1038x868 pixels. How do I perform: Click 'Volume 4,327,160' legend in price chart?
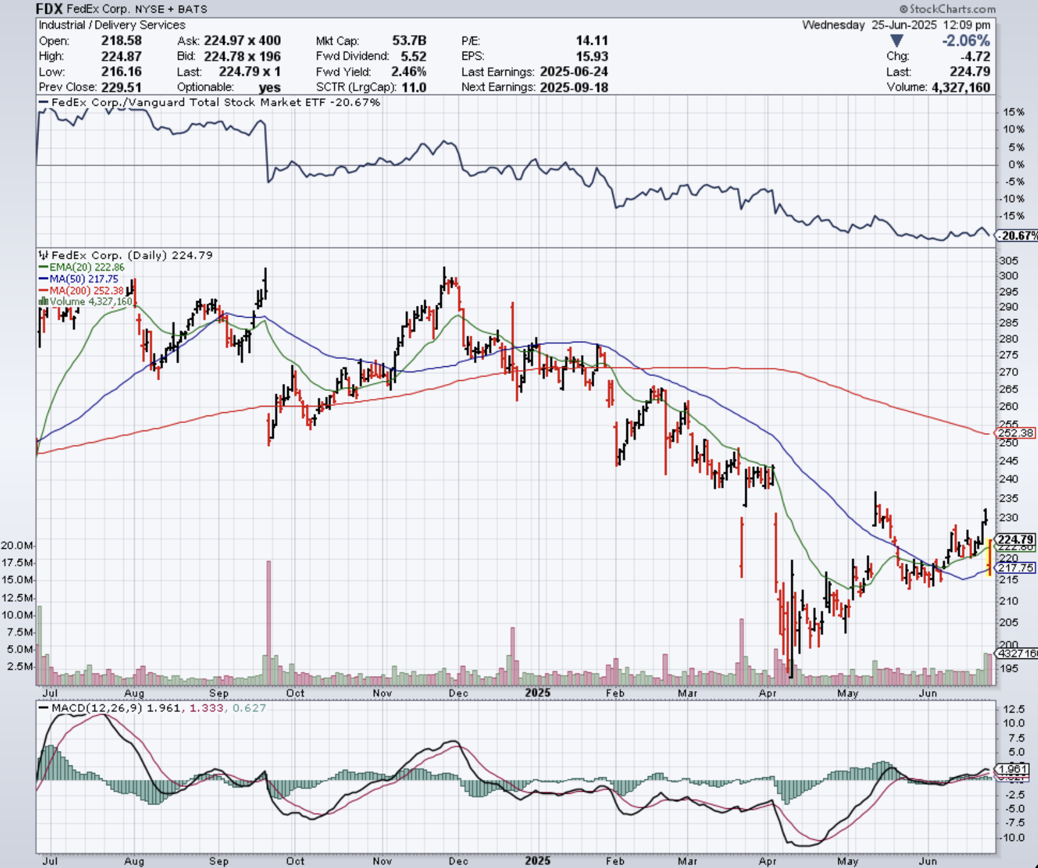[91, 302]
